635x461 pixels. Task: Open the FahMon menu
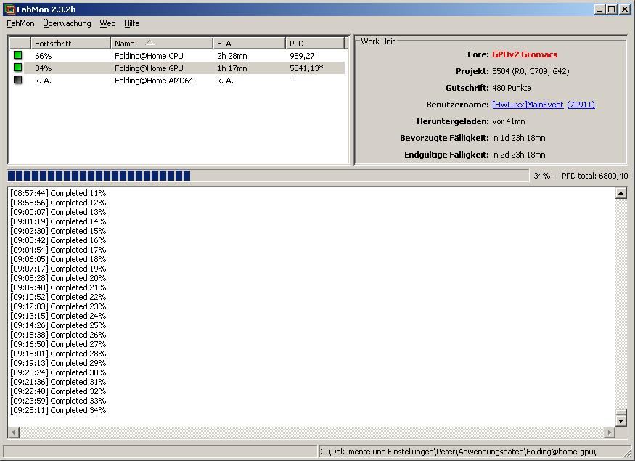(x=20, y=23)
